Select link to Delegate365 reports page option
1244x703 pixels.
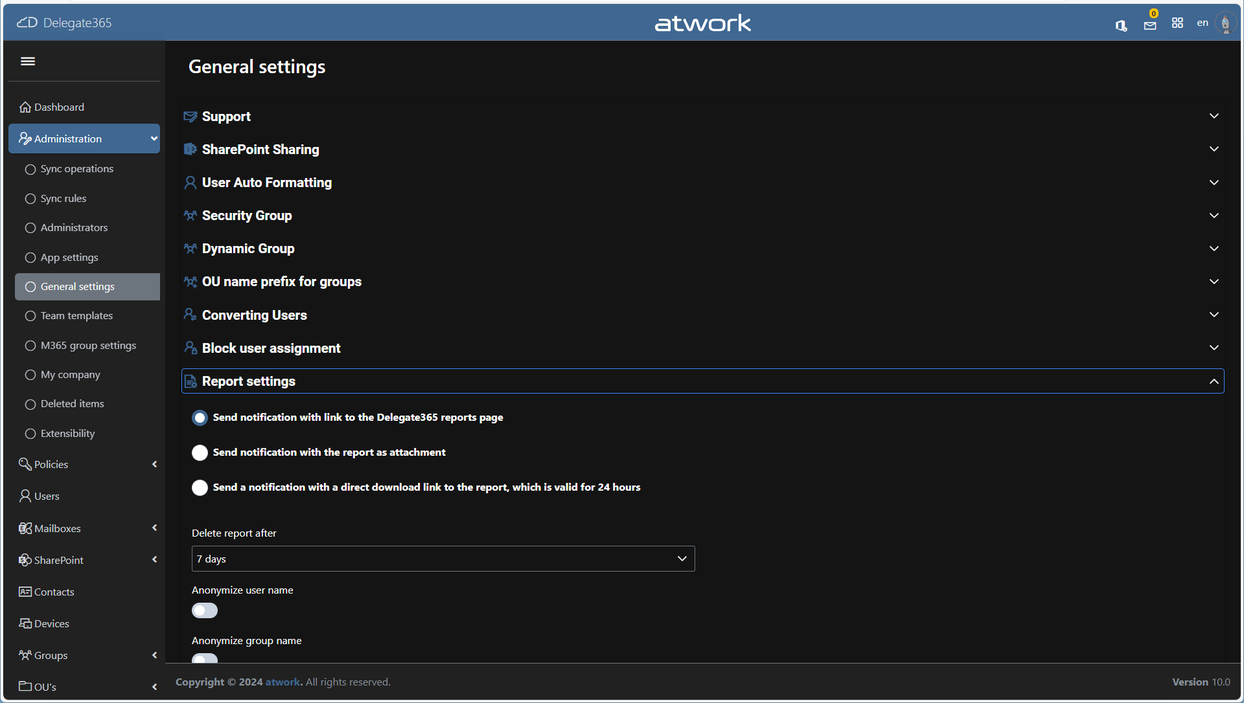200,418
